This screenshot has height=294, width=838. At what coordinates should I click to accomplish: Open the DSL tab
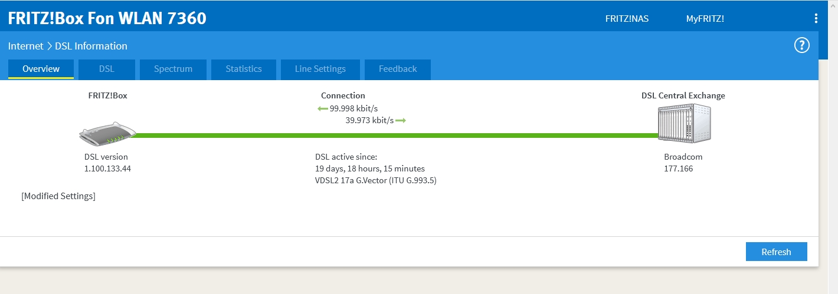click(x=107, y=69)
